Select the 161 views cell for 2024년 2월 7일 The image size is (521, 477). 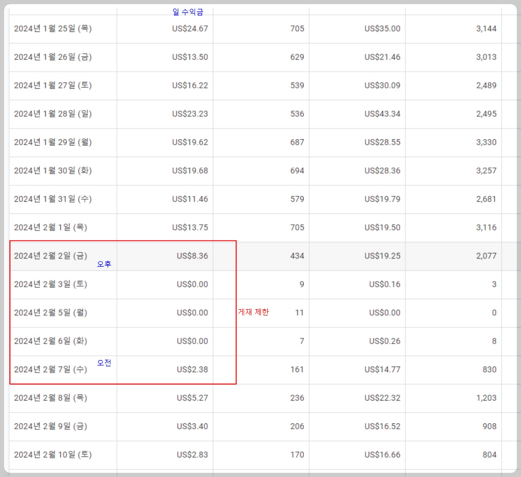pyautogui.click(x=297, y=370)
